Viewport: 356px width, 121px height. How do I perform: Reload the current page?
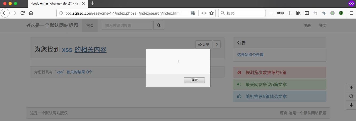point(23,13)
